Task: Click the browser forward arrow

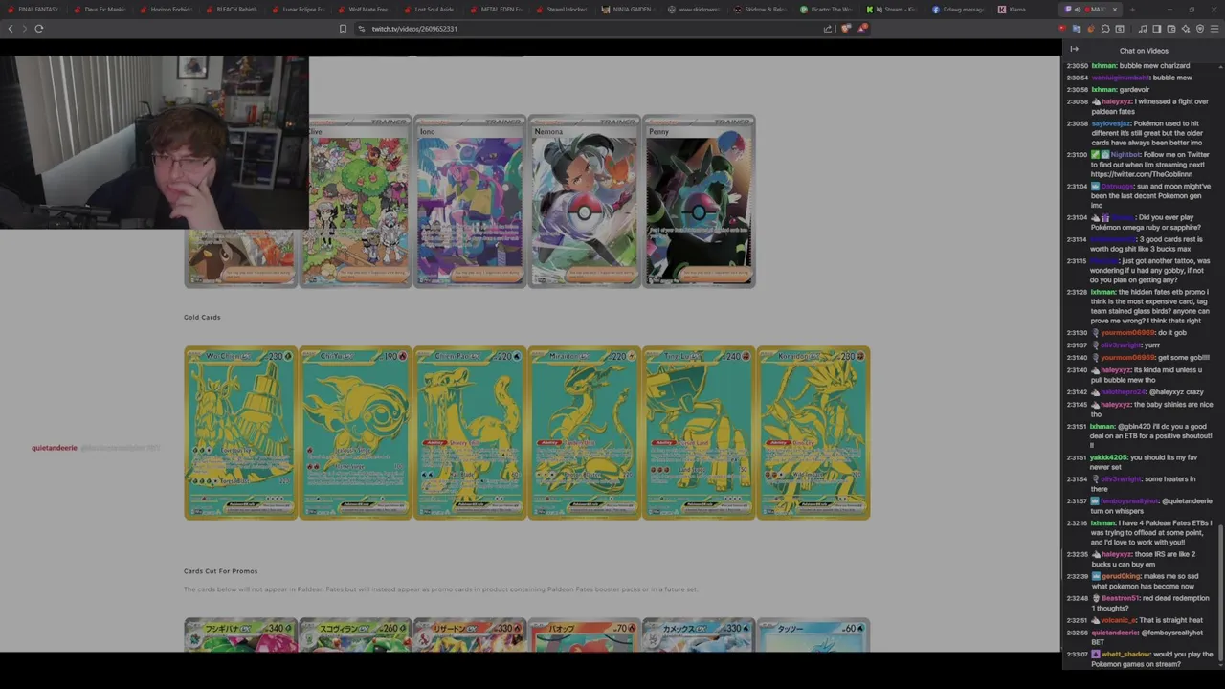Action: coord(24,29)
